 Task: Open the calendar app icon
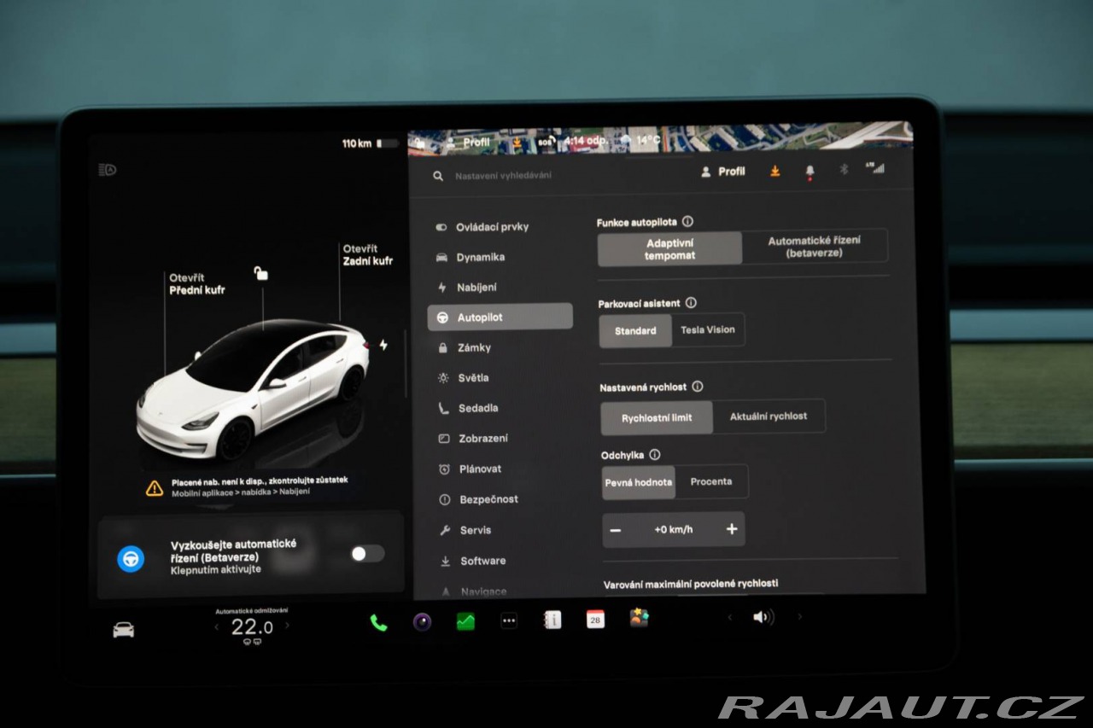(x=595, y=620)
